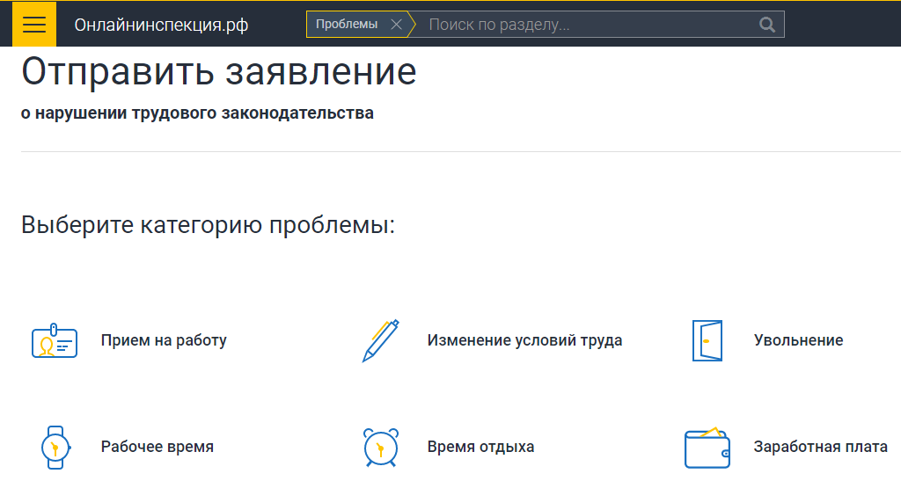901x481 pixels.
Task: Click the Онлайнинспекция.рф site title
Action: [161, 25]
